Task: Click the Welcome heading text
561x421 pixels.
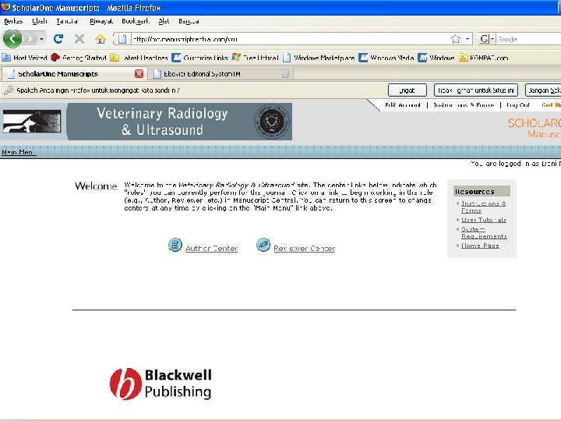Action: (96, 186)
